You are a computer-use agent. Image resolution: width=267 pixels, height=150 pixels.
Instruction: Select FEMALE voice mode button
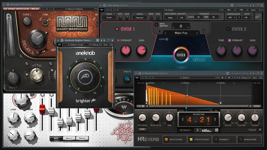(82, 138)
